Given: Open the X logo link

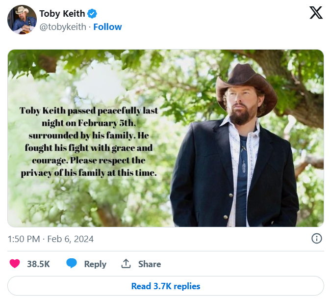Looking at the screenshot, I should (316, 13).
